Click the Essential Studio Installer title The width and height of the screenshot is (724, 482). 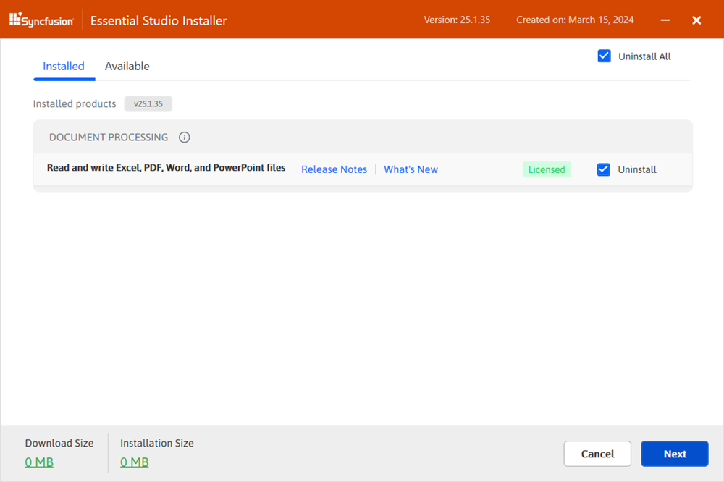[158, 20]
